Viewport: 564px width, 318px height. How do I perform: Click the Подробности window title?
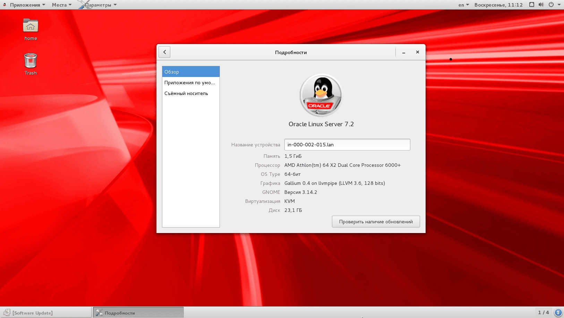coord(291,52)
